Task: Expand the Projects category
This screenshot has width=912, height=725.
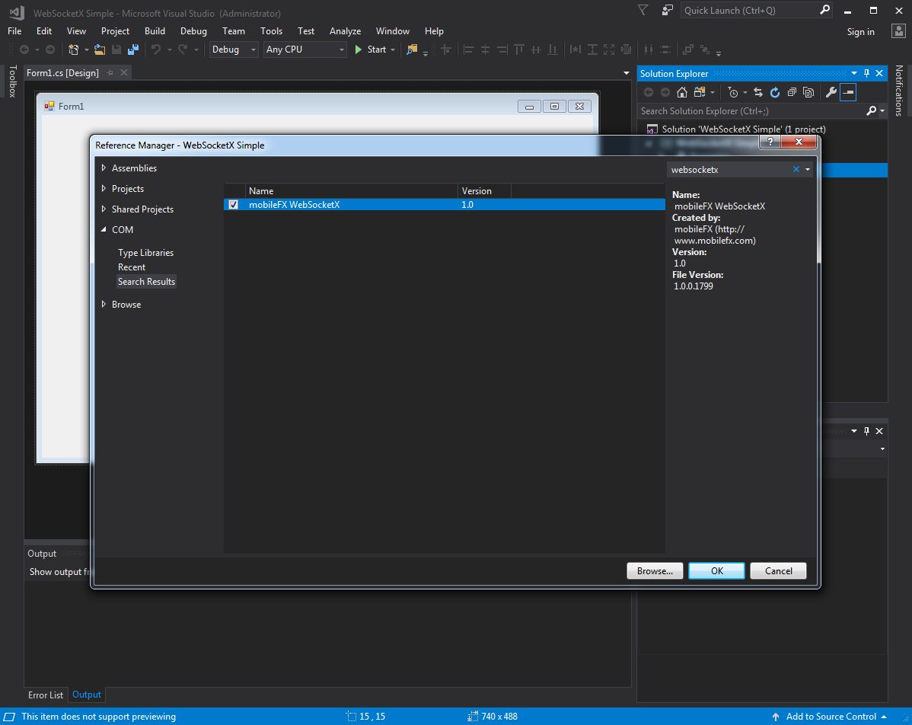Action: click(x=104, y=189)
